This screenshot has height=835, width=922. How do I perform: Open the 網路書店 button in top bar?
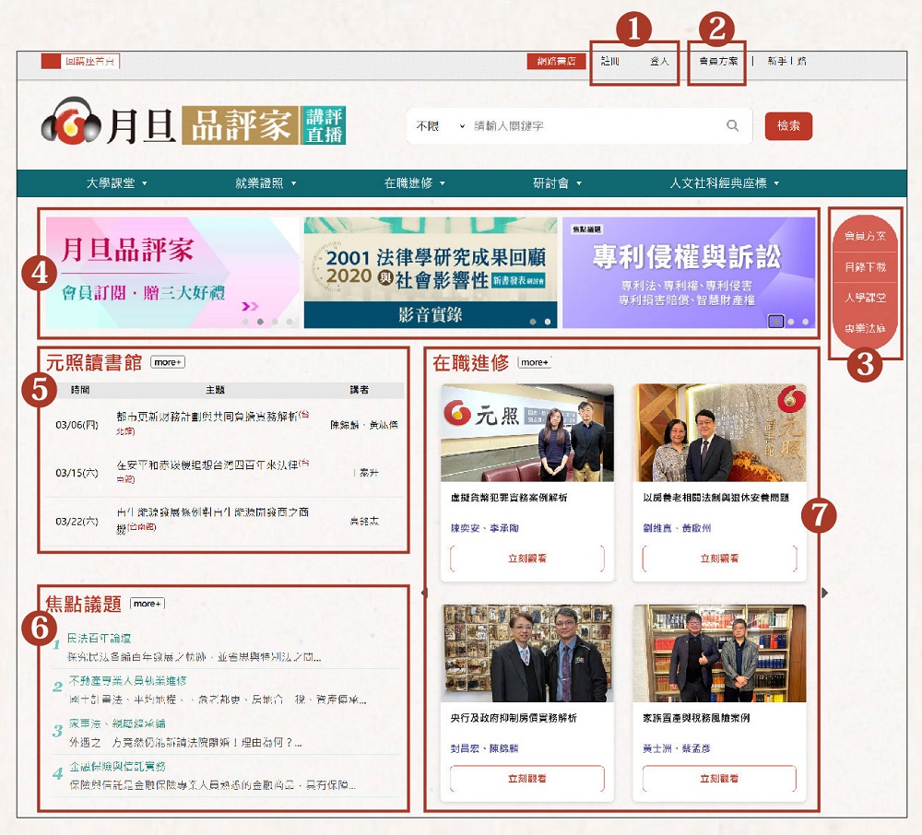(x=556, y=61)
